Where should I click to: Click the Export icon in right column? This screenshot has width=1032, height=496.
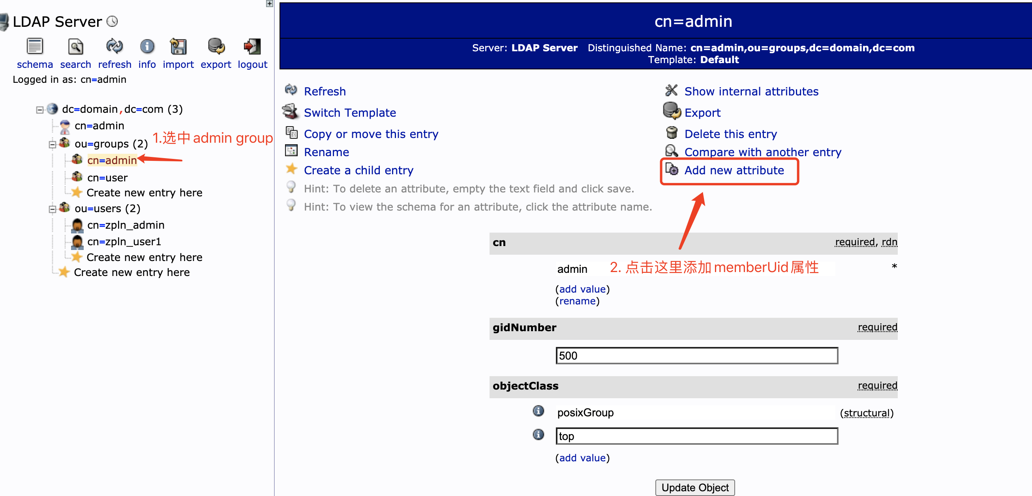pyautogui.click(x=672, y=111)
